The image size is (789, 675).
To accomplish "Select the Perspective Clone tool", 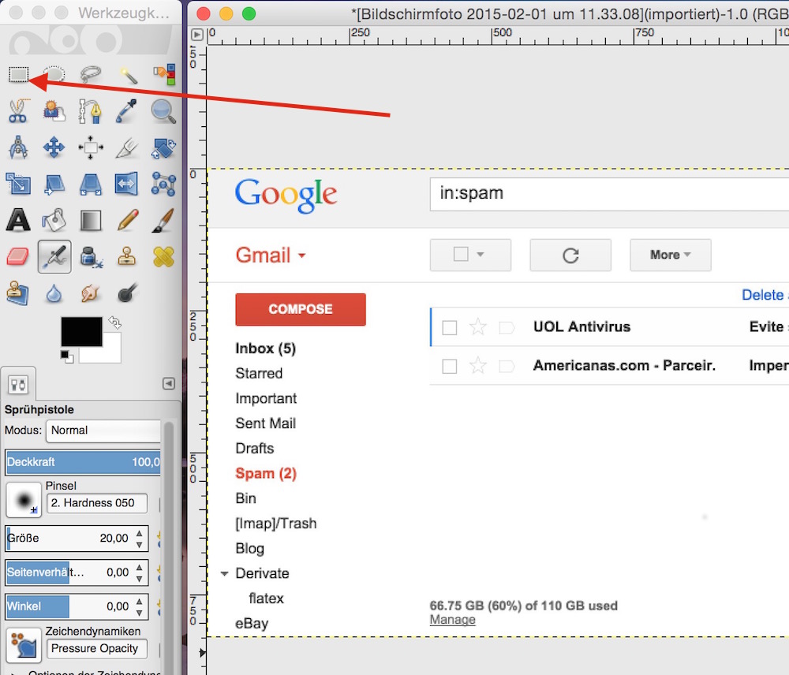I will coord(18,293).
